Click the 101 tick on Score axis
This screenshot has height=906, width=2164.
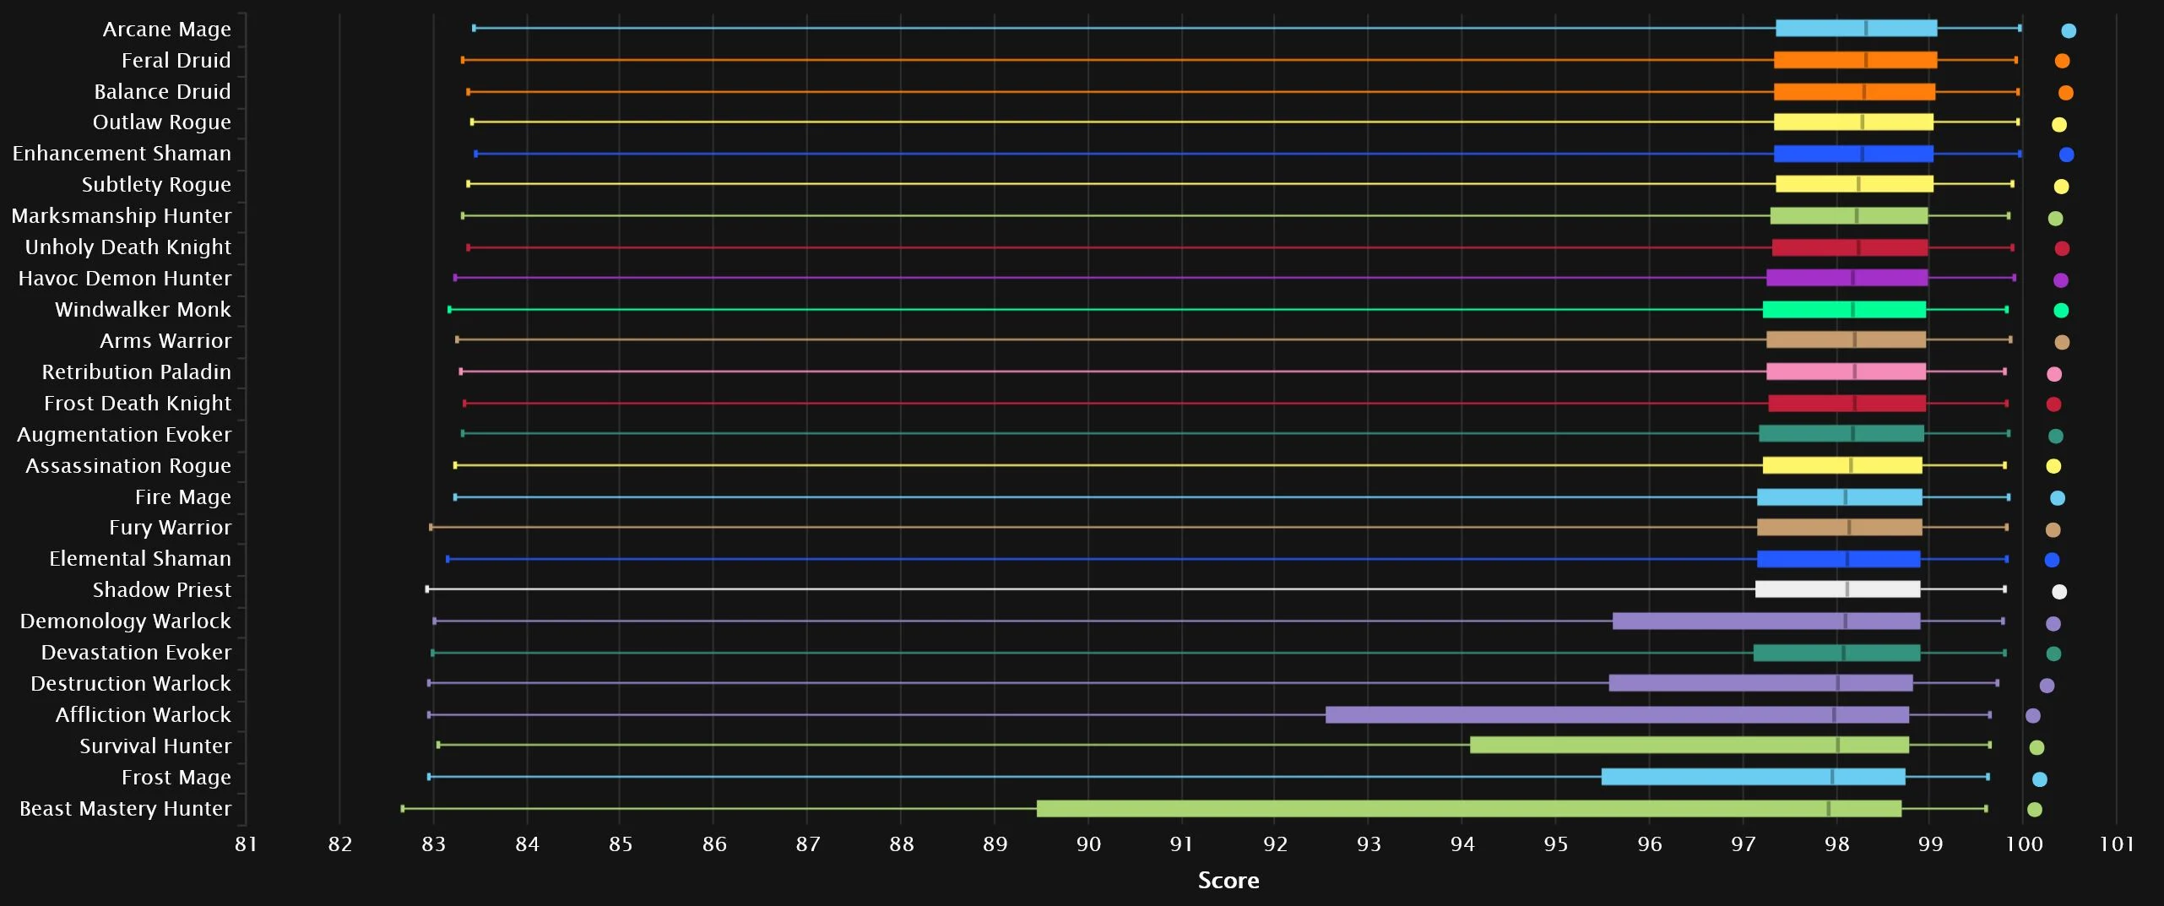(2117, 844)
